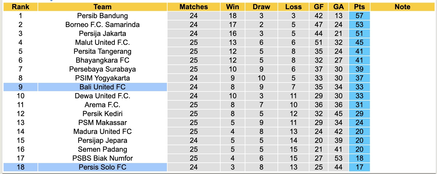Open the Persib Bandung team link
The height and width of the screenshot is (174, 437).
pos(102,16)
